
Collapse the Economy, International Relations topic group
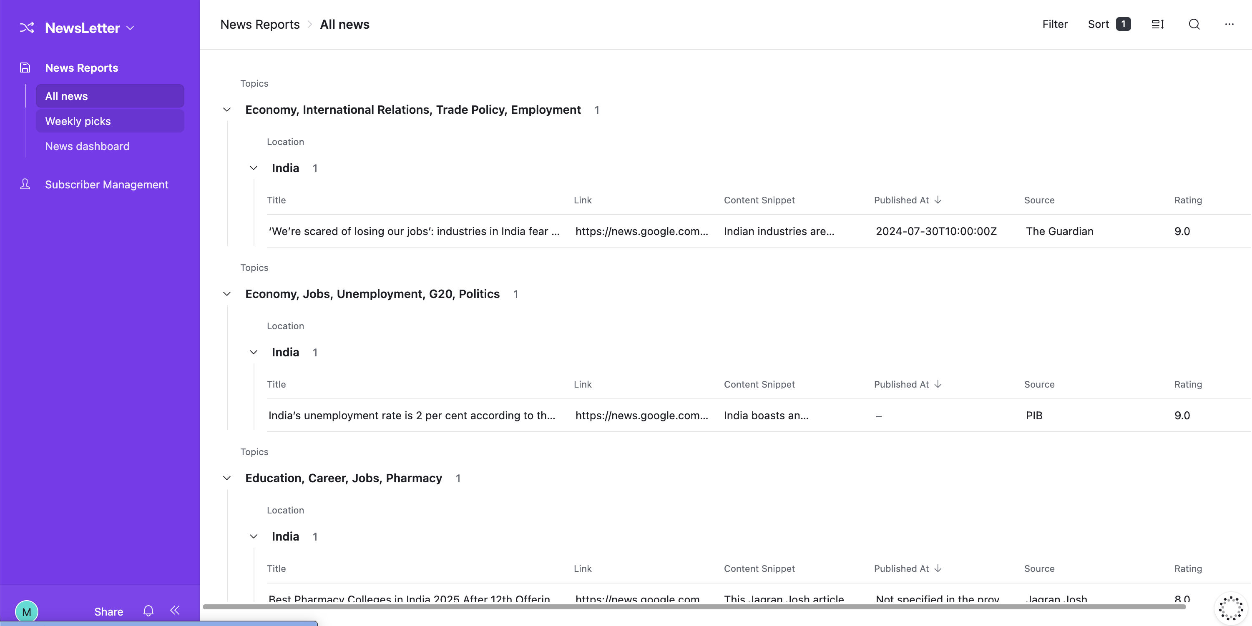pyautogui.click(x=226, y=109)
